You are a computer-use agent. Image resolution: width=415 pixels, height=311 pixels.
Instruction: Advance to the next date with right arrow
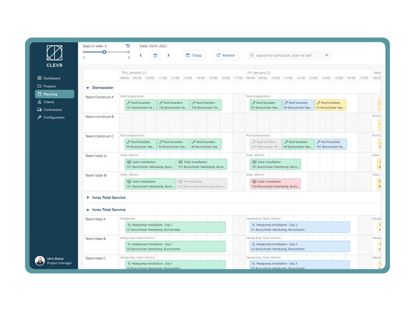tap(169, 55)
